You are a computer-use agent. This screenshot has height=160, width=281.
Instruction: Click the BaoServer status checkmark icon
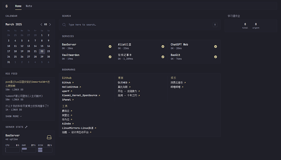pos(110,46)
